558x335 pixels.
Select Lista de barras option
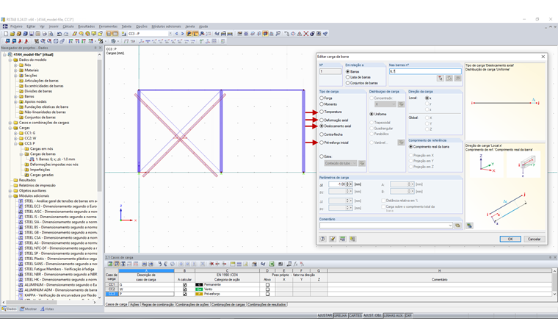[348, 77]
